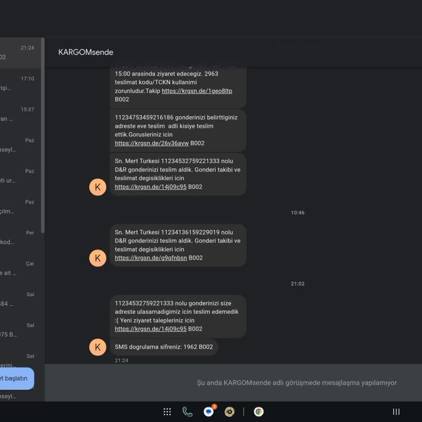
Task: Click the 10:46 timestamp label
Action: 298,213
